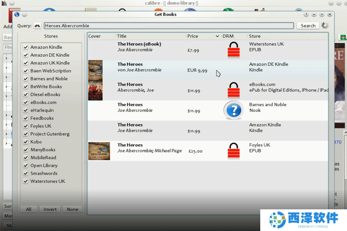Disable the Diesel eBooks store
This screenshot has height=231, width=347.
coord(26,94)
